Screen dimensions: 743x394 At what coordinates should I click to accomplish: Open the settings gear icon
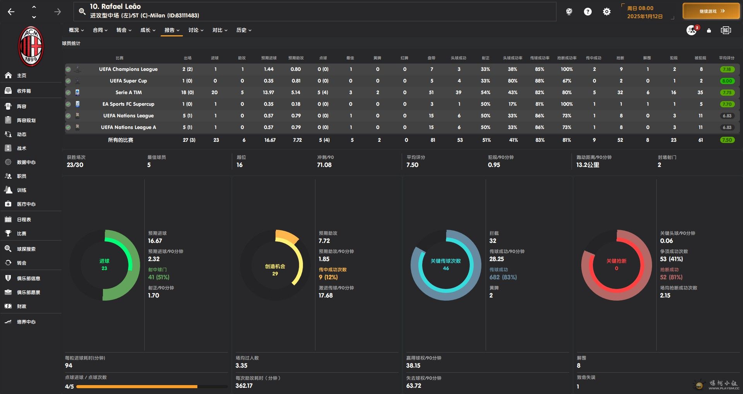coord(607,12)
